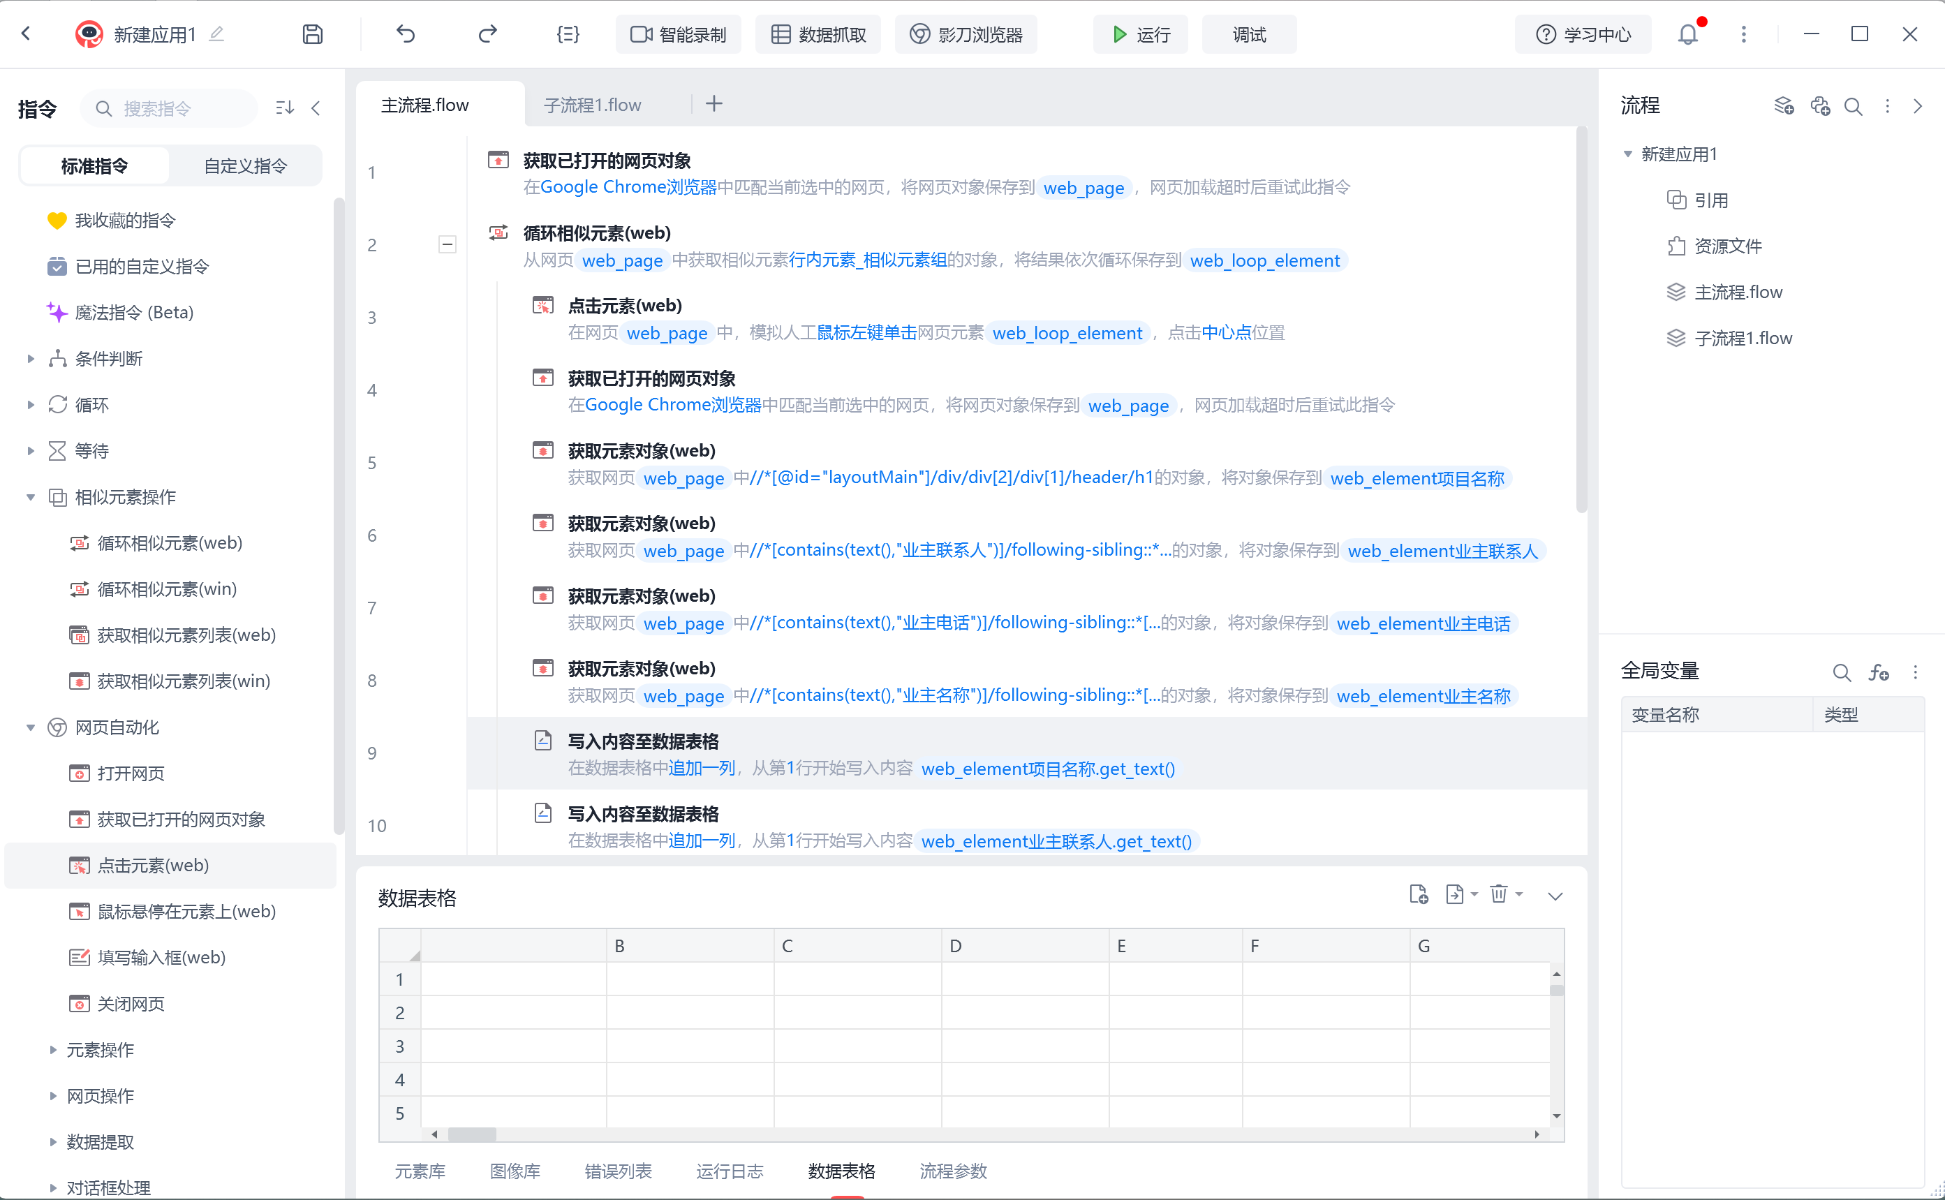Click the sort icon beside the command search
Screen dimensions: 1945x1200
[x=284, y=108]
